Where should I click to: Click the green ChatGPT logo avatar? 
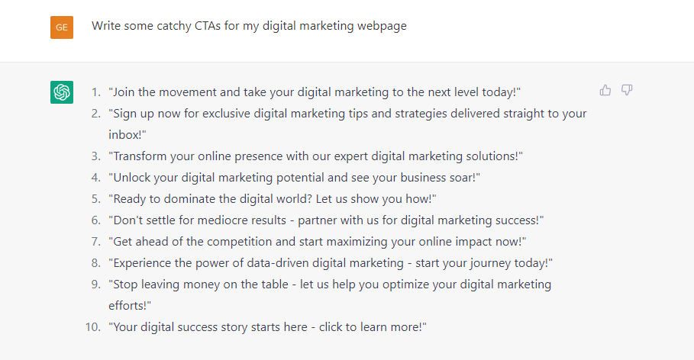pos(62,92)
